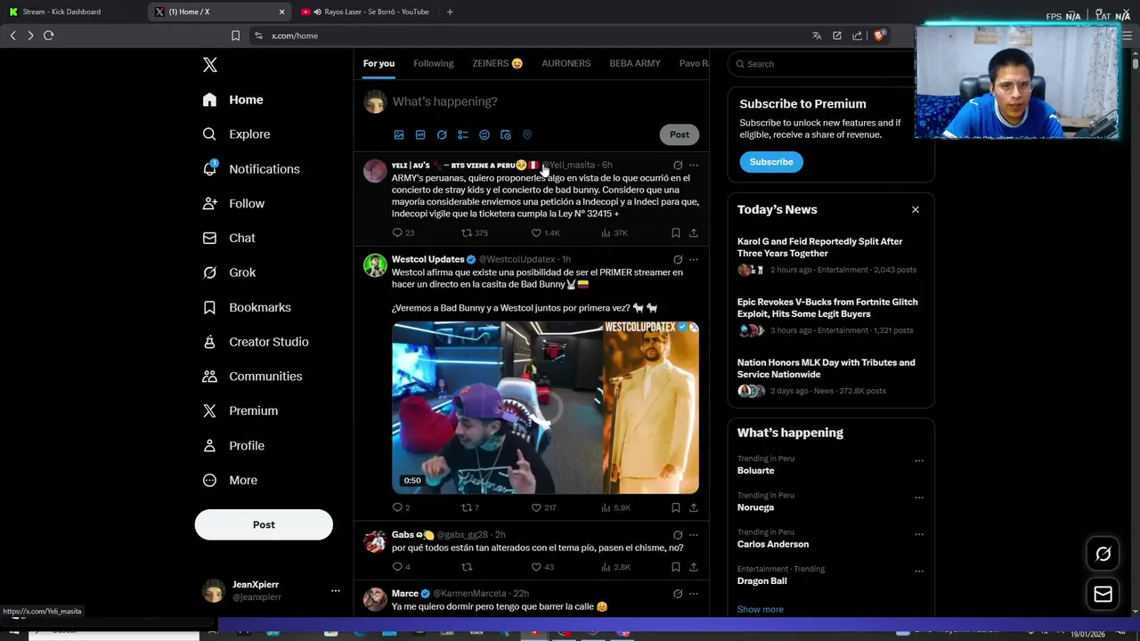This screenshot has width=1140, height=641.
Task: Switch to Rayos Laser YouTube browser tab
Action: point(365,12)
